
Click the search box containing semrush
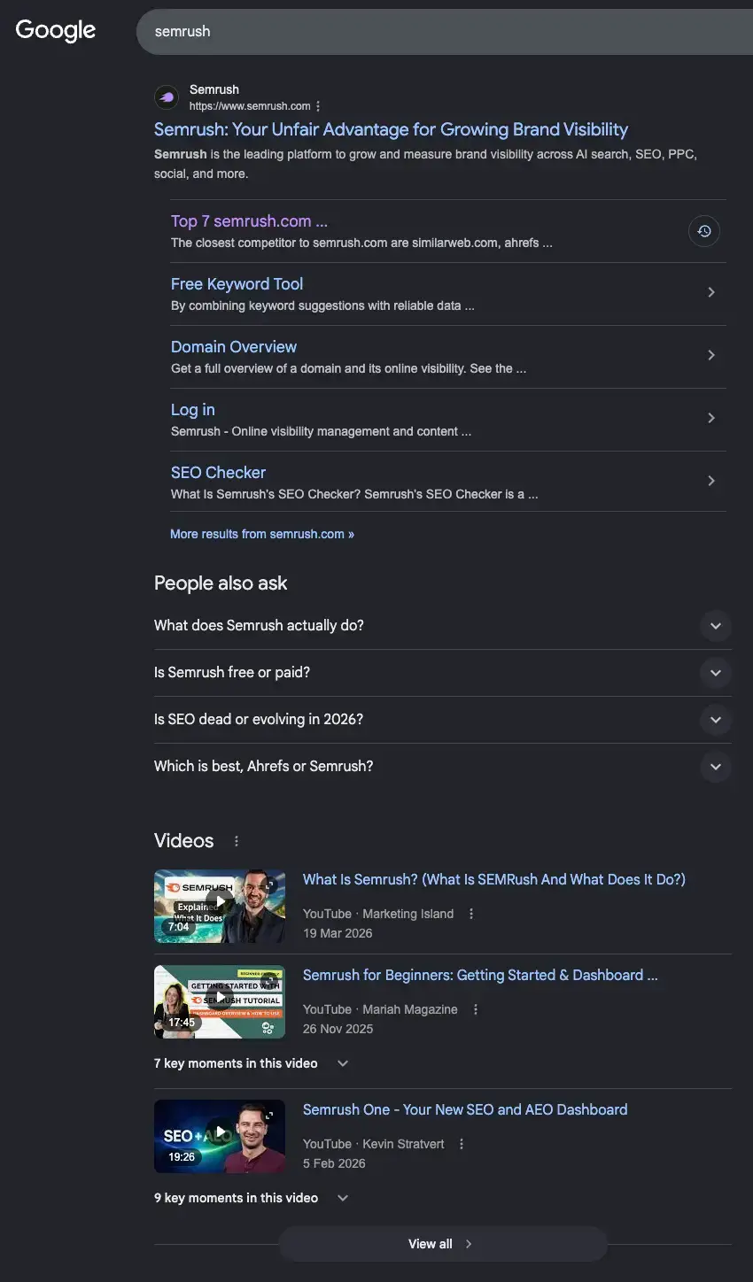coord(445,32)
